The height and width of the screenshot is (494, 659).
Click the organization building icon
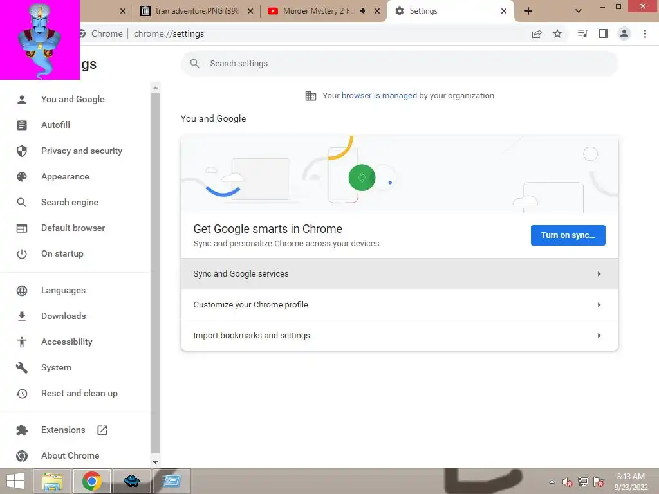tap(311, 96)
